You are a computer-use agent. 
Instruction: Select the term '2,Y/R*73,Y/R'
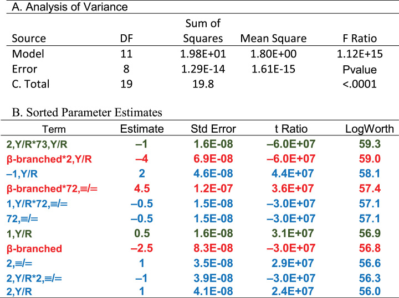tap(37, 144)
